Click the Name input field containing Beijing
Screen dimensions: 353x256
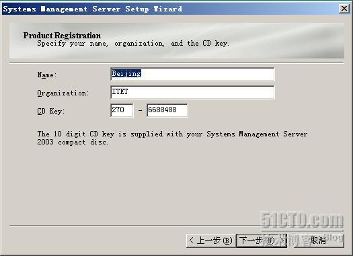[x=192, y=74]
